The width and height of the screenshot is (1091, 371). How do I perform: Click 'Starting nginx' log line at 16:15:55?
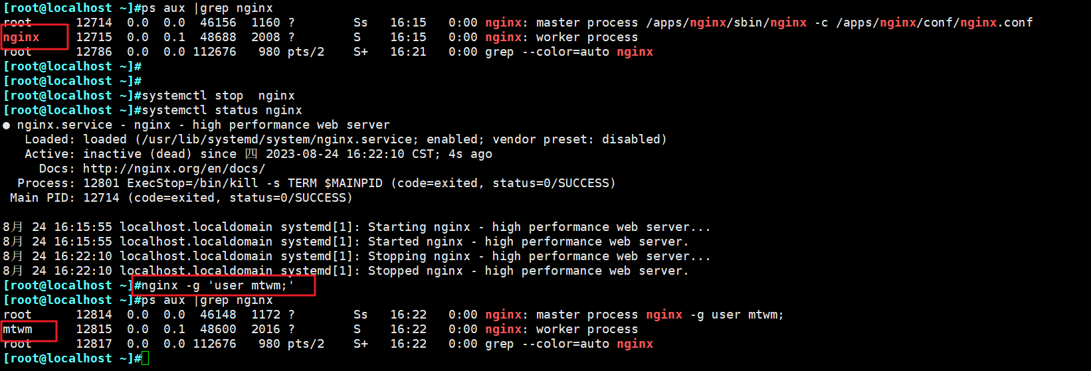tap(419, 227)
